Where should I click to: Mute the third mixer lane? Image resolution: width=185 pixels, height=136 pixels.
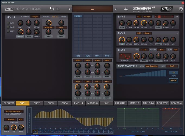click(x=97, y=56)
